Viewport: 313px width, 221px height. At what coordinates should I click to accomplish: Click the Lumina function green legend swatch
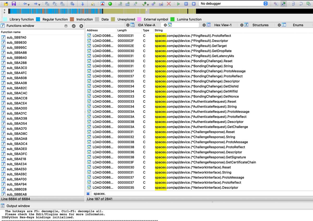(172, 19)
